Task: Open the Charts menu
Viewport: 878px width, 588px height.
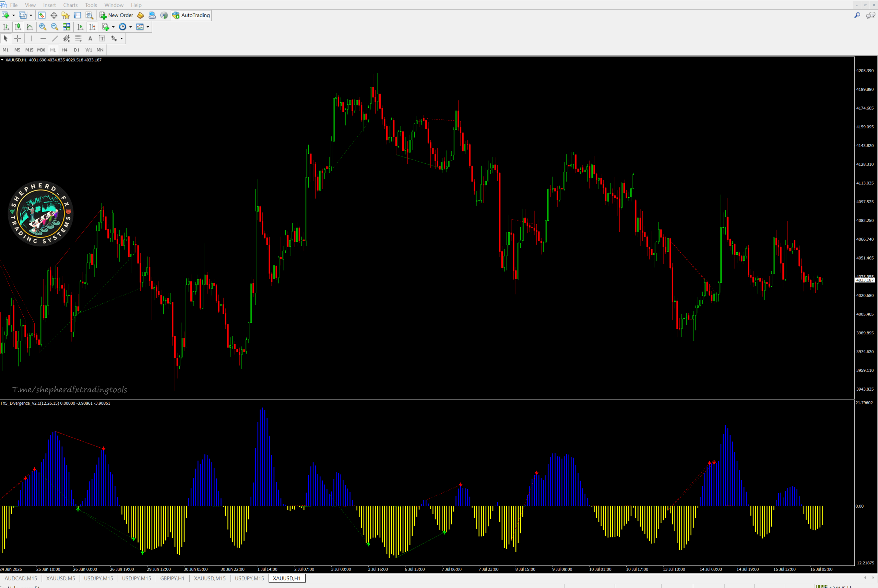Action: [70, 5]
